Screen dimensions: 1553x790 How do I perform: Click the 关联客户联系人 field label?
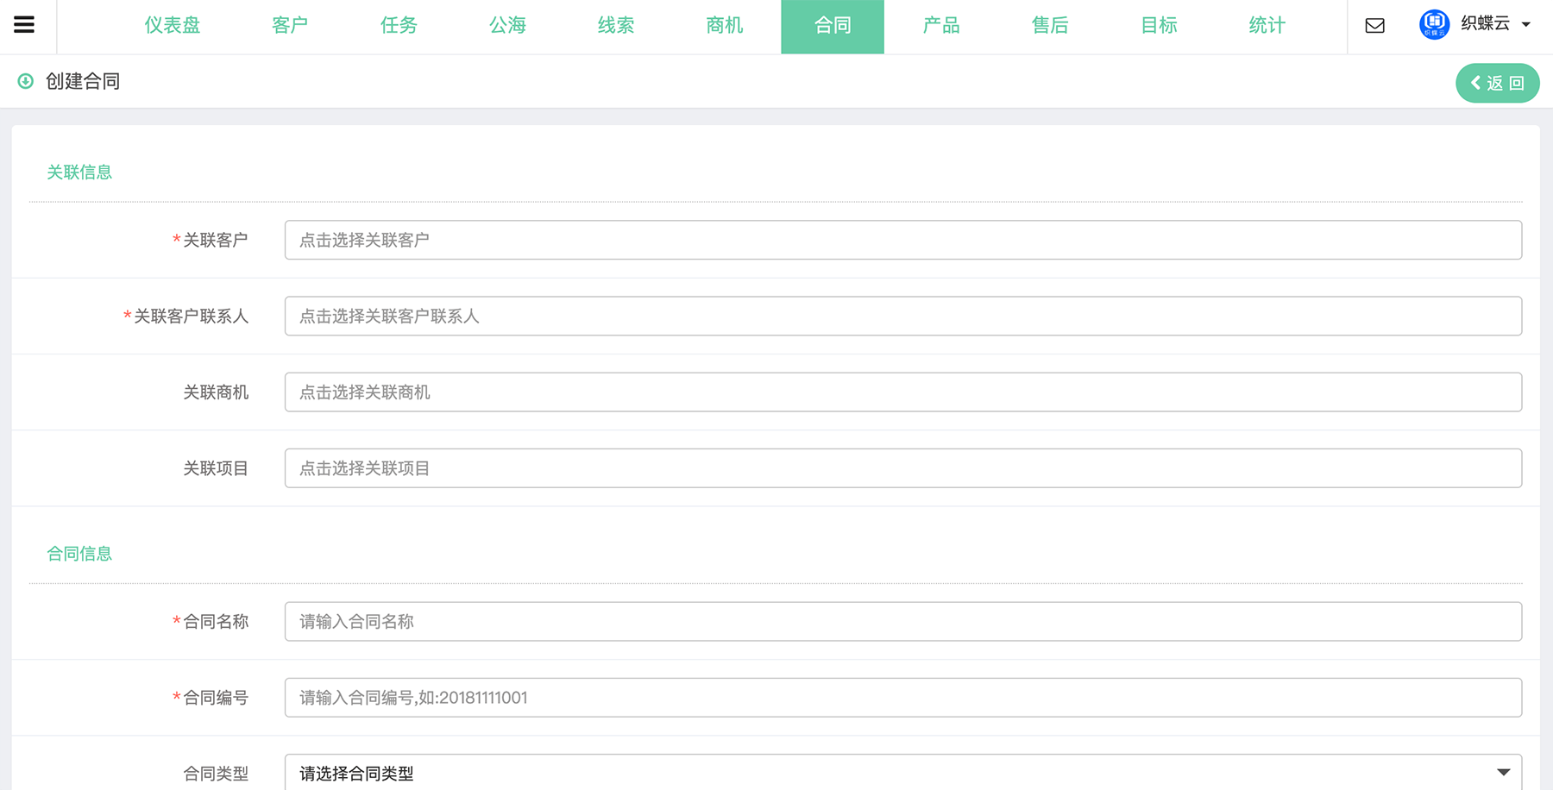tap(191, 317)
